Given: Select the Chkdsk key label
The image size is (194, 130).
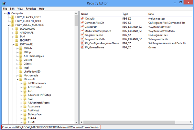Looking at the screenshot, I should tap(32, 118).
